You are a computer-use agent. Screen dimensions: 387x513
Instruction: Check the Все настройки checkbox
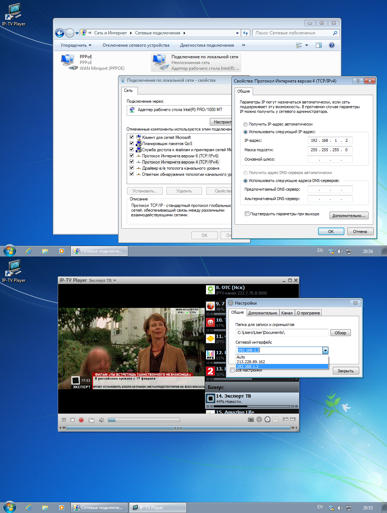coord(232,370)
